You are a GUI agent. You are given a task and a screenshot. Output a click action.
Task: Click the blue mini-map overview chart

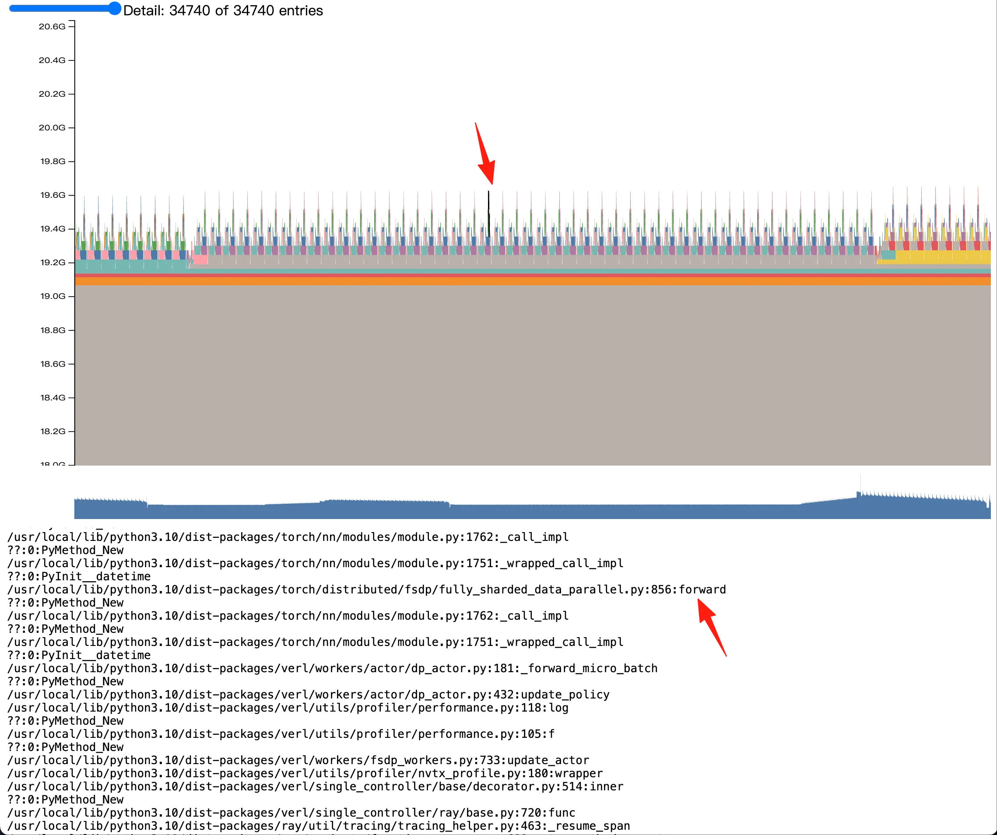532,506
